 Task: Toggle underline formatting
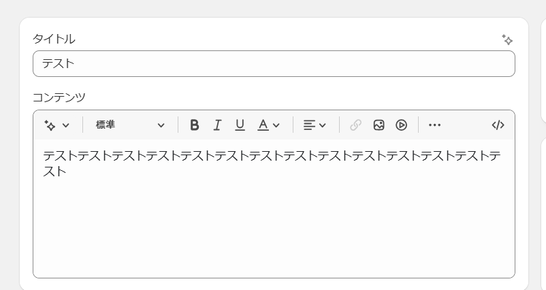[240, 125]
